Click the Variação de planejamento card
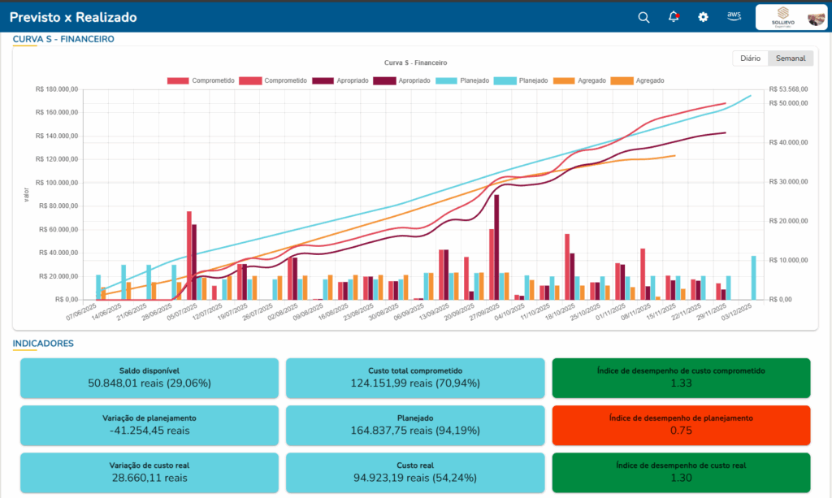This screenshot has height=498, width=832. click(149, 424)
